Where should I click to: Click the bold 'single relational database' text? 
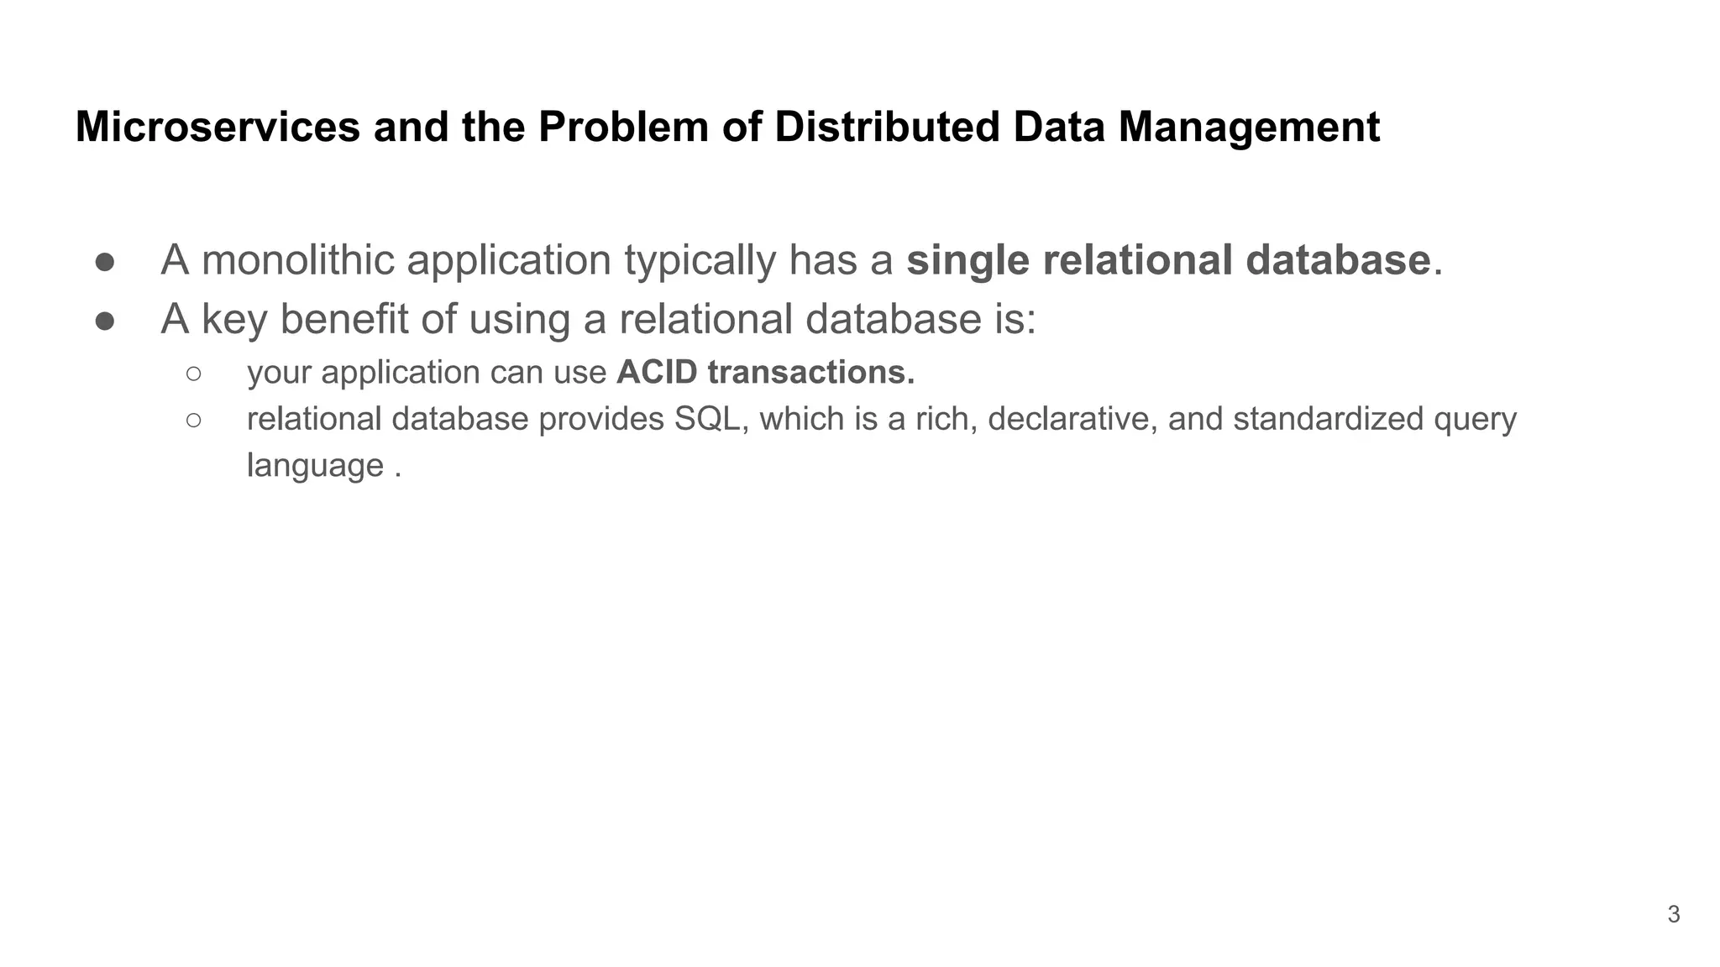point(1168,259)
